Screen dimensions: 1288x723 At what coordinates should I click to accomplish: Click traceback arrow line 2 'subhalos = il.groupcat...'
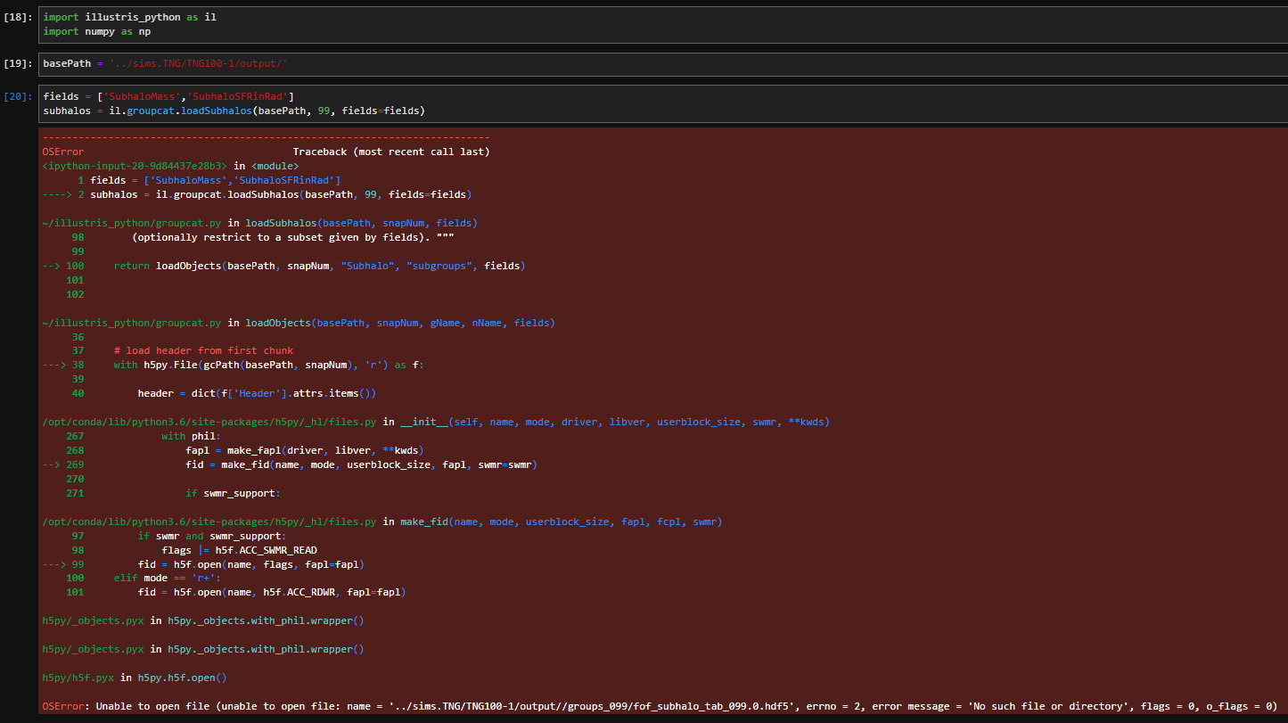click(x=257, y=194)
